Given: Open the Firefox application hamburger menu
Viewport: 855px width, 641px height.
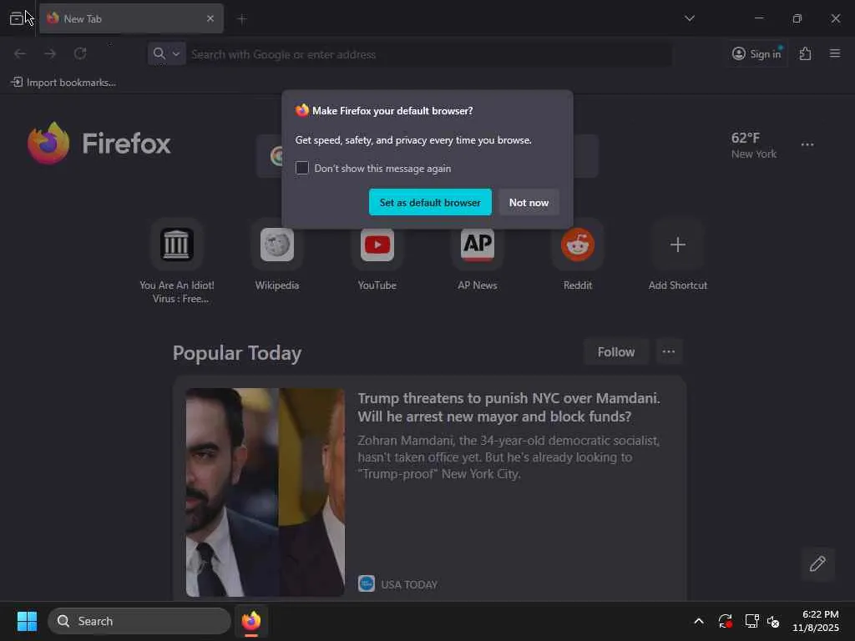Looking at the screenshot, I should pos(835,53).
